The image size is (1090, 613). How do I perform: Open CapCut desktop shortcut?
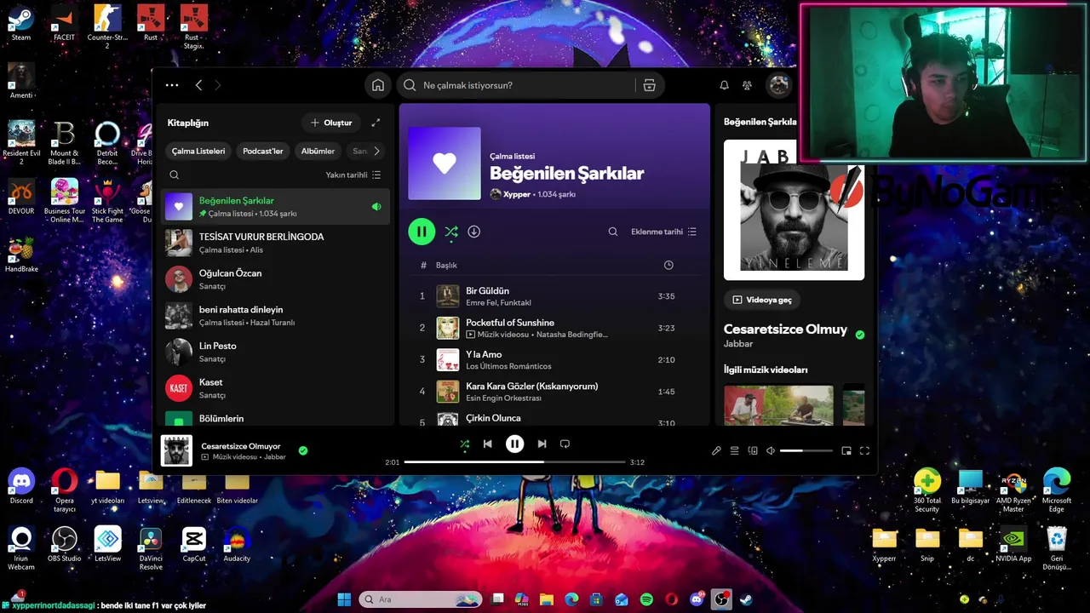194,544
